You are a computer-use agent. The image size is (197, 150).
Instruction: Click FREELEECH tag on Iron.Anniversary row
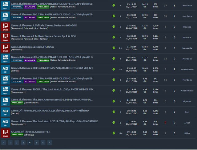[x=17, y=103]
